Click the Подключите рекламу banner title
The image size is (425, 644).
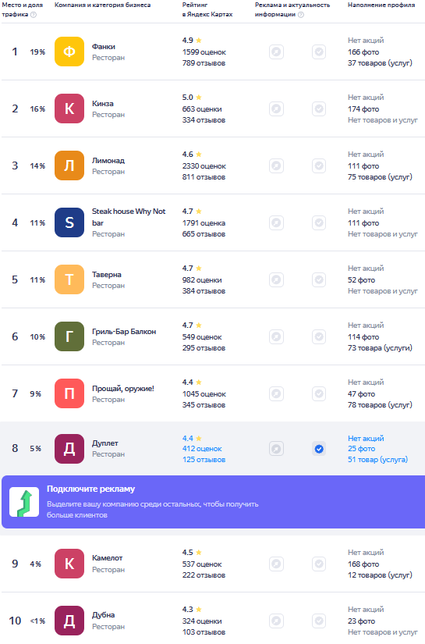click(x=90, y=489)
